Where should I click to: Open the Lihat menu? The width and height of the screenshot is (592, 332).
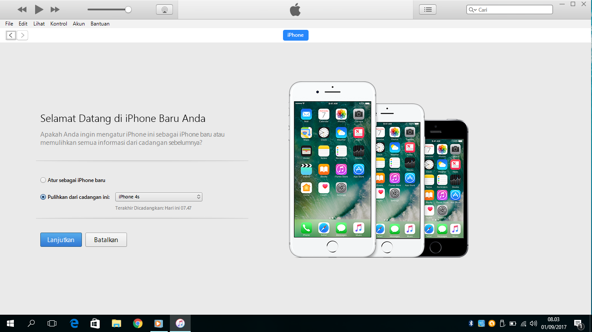[39, 24]
